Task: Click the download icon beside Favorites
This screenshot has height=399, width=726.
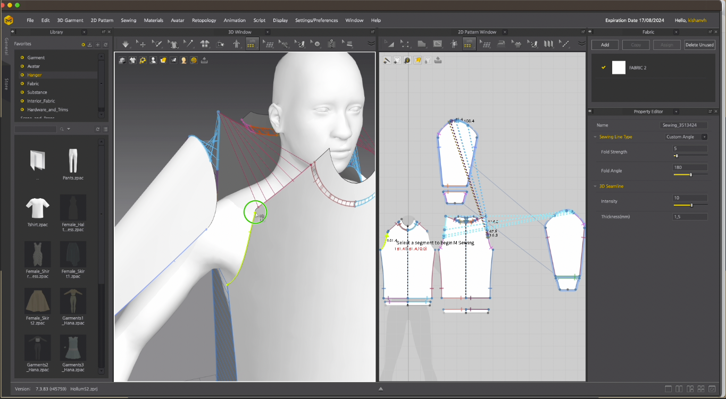Action: [x=90, y=45]
